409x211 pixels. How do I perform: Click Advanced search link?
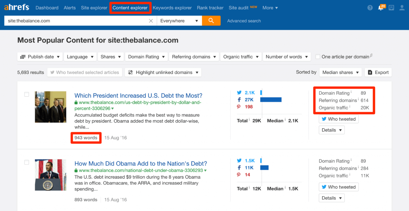(244, 21)
